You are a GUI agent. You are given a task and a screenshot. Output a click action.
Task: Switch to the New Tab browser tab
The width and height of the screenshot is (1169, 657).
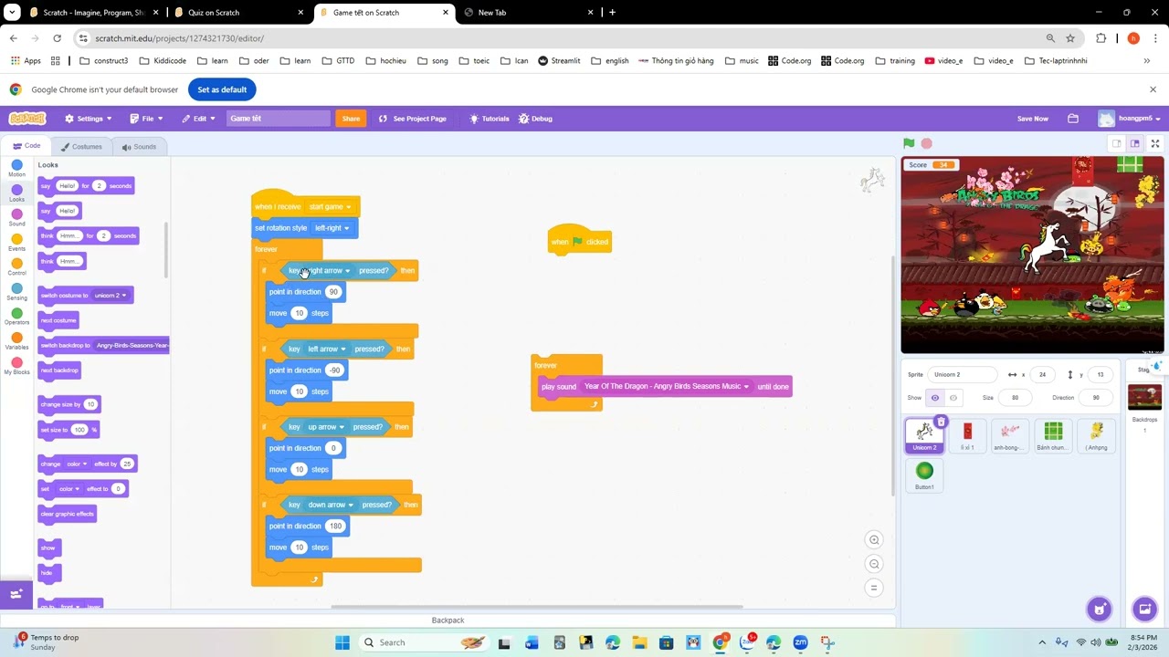[530, 13]
